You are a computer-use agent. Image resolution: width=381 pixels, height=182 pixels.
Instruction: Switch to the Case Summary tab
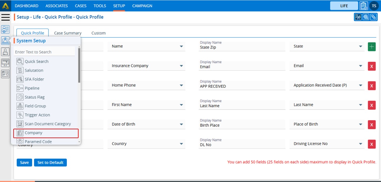(x=68, y=33)
